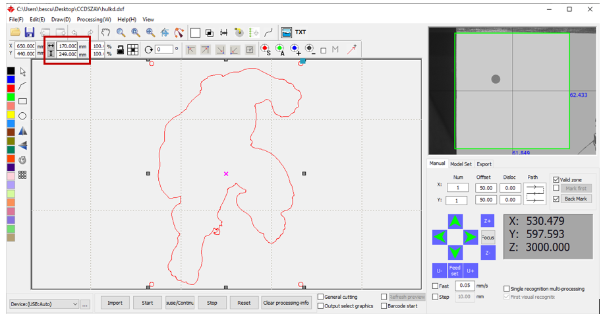Open the Processing menu
The image size is (601, 318).
94,19
